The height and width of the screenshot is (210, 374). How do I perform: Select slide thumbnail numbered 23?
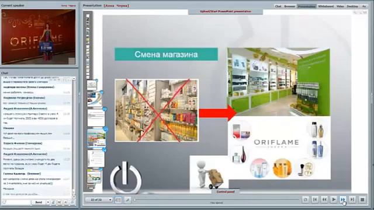coord(96,138)
